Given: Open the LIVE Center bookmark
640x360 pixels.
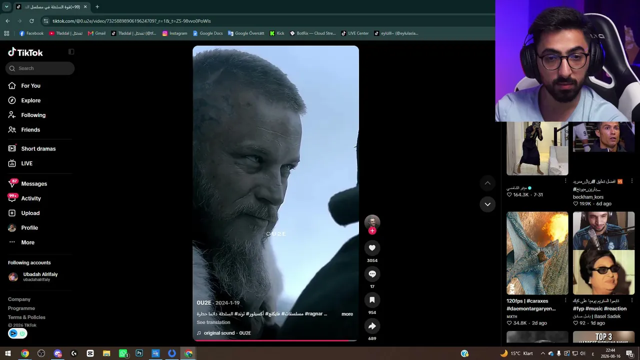Looking at the screenshot, I should click(354, 33).
